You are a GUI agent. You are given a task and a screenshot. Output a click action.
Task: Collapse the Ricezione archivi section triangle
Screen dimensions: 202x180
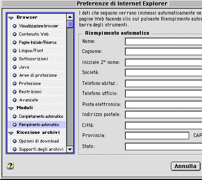pos(11,133)
